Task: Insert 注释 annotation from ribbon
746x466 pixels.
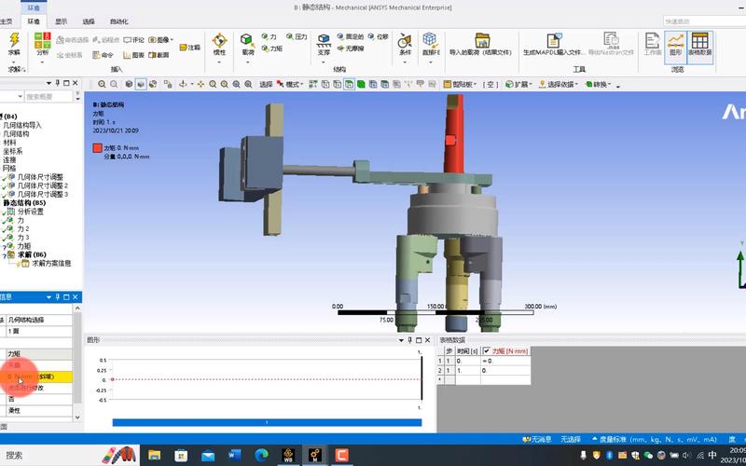Action: tap(190, 48)
